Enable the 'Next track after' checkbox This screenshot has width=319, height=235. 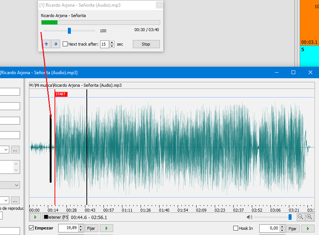[65, 44]
